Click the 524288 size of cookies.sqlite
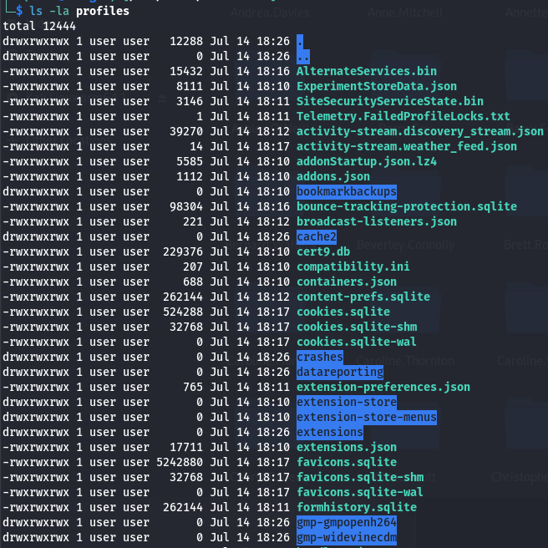The image size is (548, 548). [183, 312]
